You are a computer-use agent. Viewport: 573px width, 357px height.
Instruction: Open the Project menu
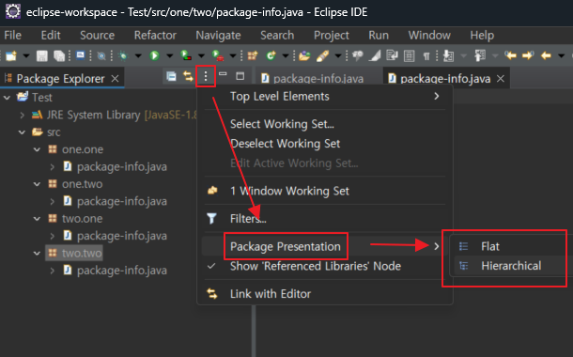pos(332,36)
